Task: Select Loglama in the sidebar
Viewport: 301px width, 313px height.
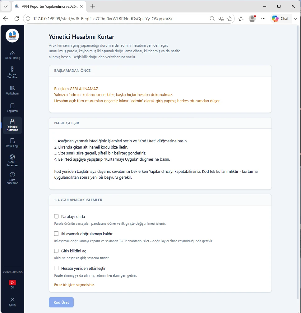Action: [x=12, y=108]
